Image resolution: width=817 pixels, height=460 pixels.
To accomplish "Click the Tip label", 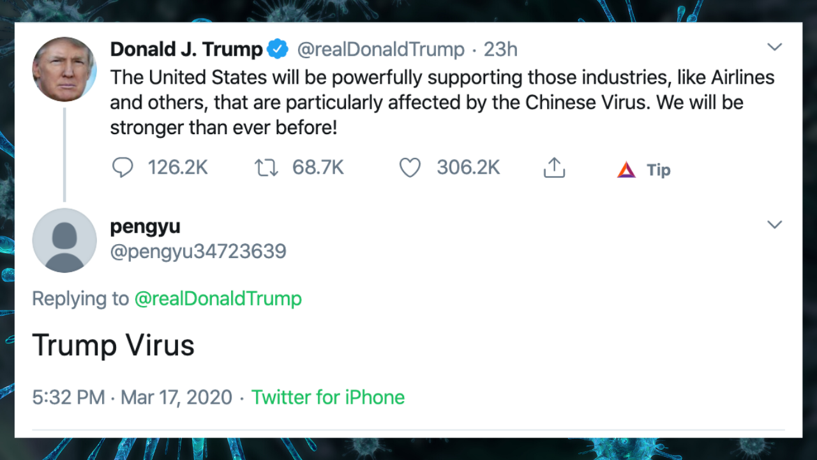I will click(x=658, y=170).
